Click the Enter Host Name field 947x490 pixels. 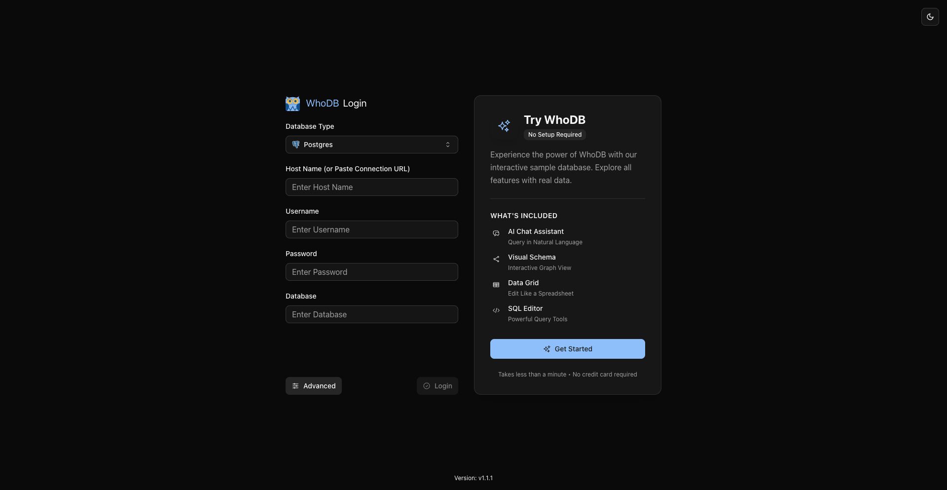coord(371,187)
